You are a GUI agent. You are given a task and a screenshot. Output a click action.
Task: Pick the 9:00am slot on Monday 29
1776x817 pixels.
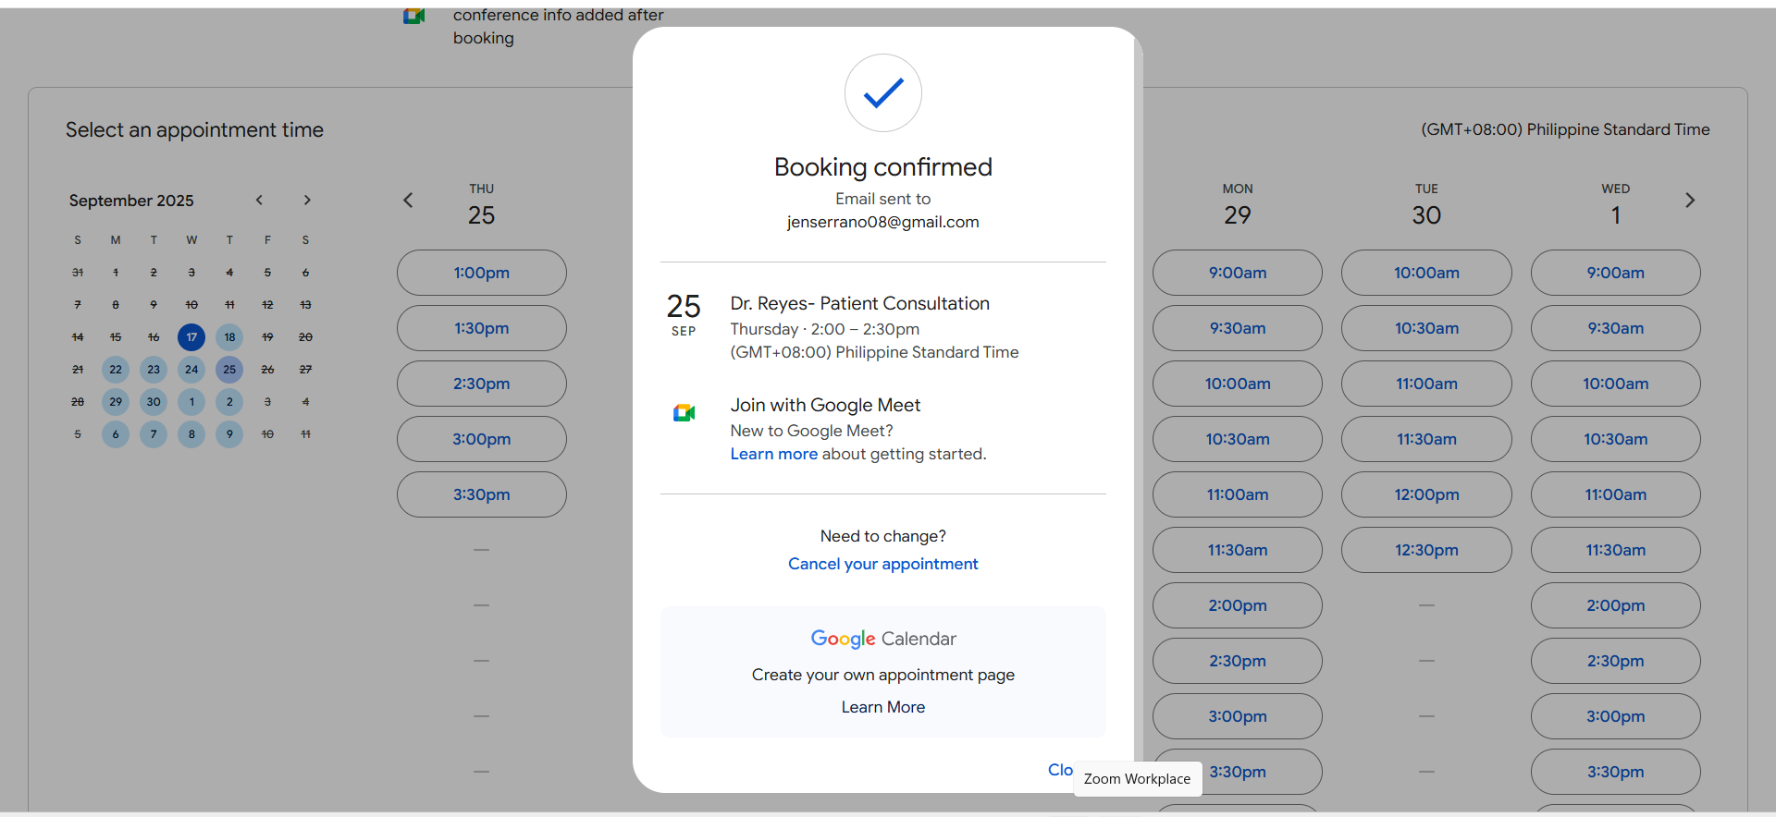pos(1237,273)
